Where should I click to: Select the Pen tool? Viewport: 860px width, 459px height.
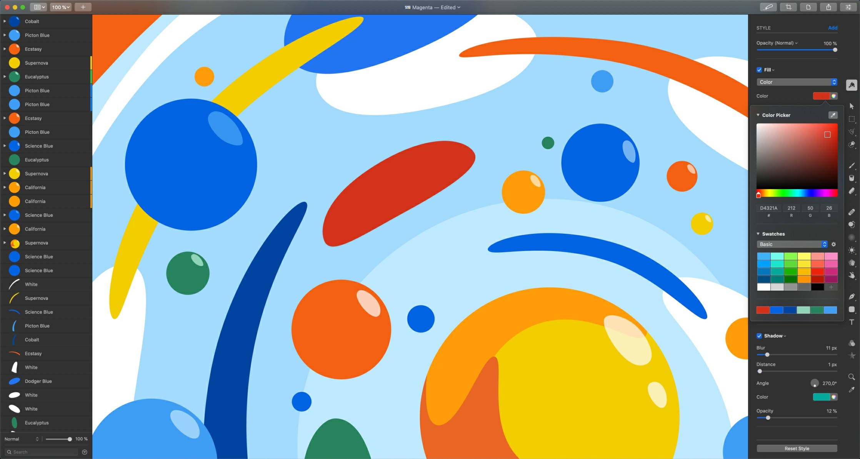pyautogui.click(x=852, y=296)
